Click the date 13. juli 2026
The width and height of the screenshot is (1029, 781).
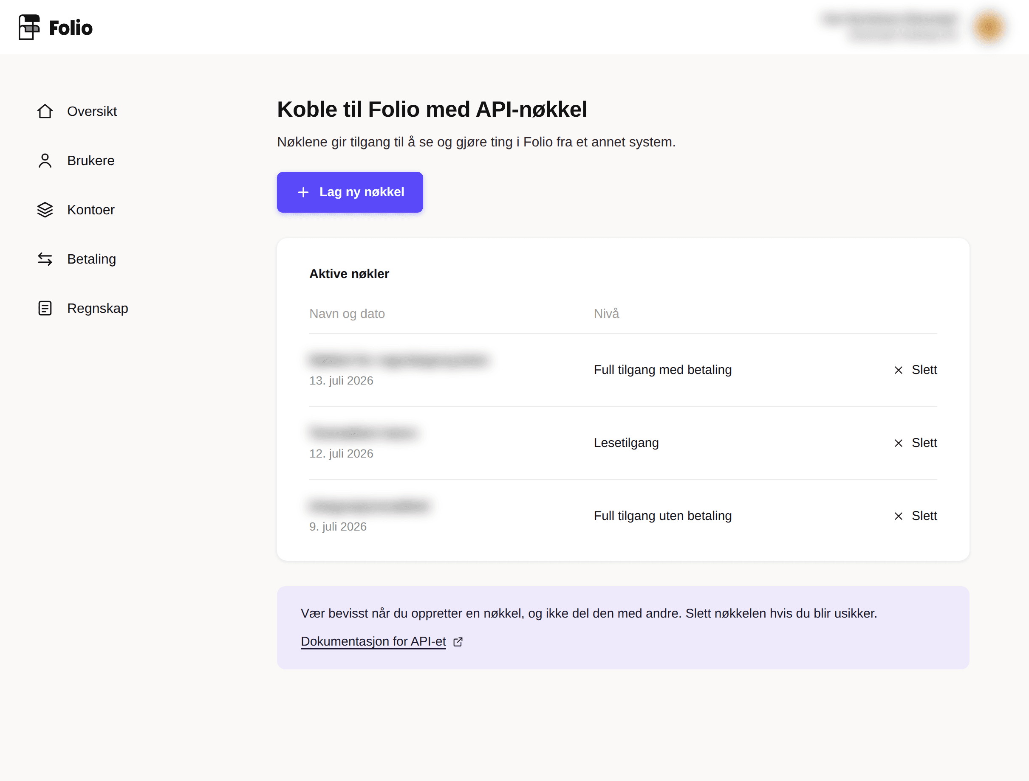pos(341,380)
